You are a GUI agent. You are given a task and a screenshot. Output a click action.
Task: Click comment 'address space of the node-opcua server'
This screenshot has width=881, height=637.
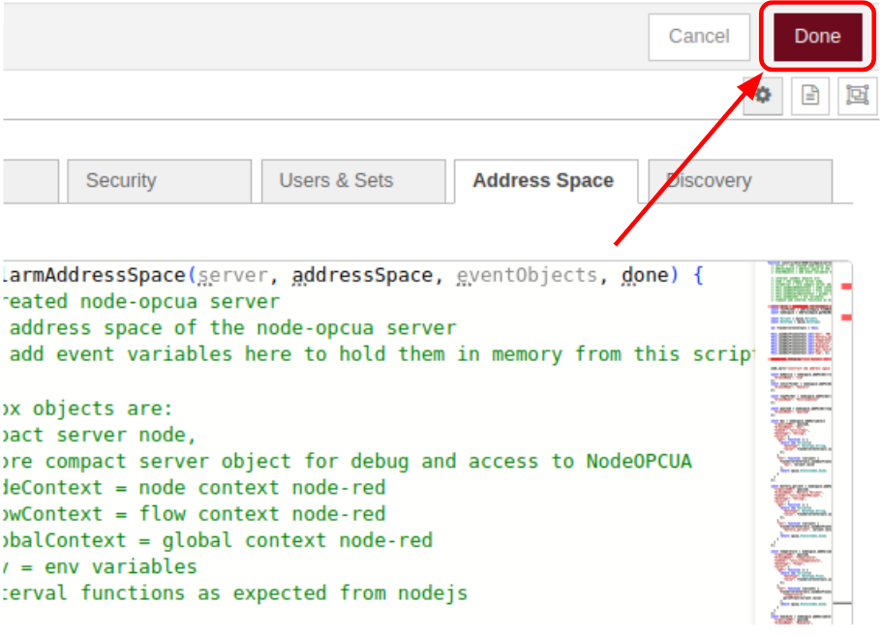[x=232, y=328]
